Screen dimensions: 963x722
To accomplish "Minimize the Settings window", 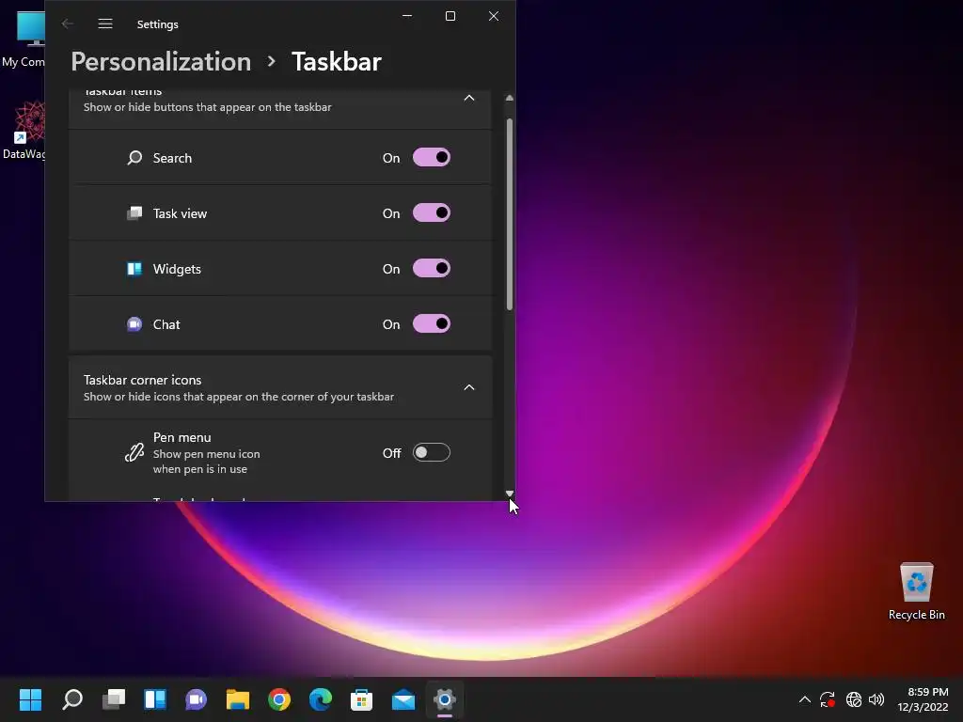I will (x=407, y=16).
